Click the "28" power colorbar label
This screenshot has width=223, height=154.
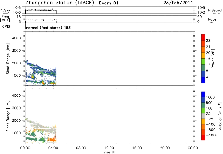(208, 41)
